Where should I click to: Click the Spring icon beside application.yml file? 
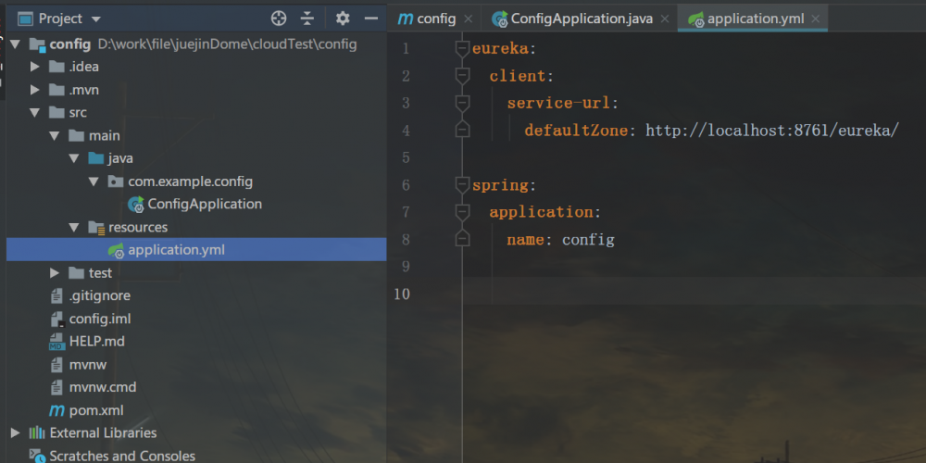(116, 250)
